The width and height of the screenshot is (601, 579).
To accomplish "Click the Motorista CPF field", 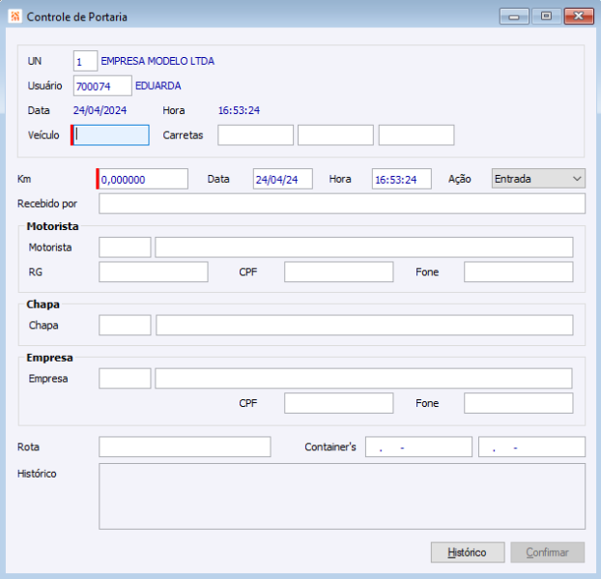I will coord(338,272).
